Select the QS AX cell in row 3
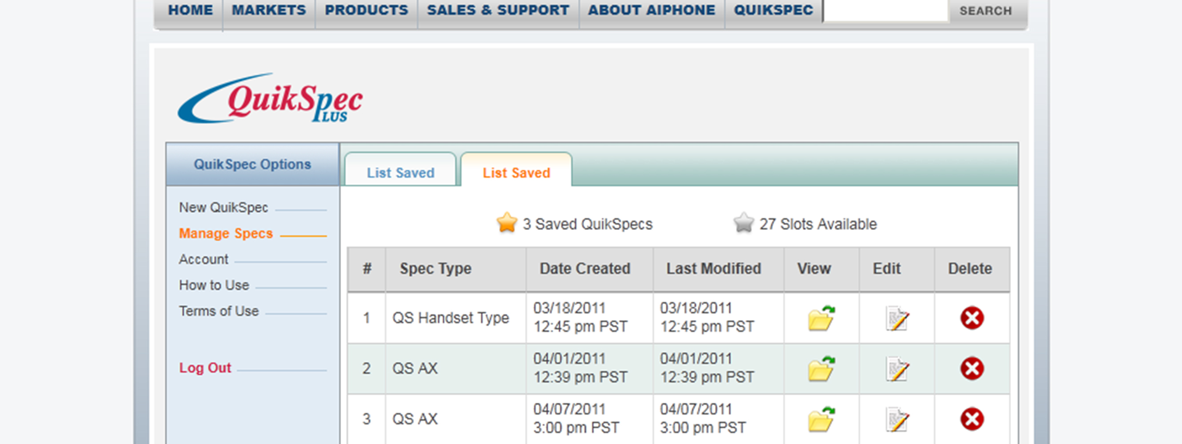This screenshot has width=1182, height=444. tap(456, 419)
